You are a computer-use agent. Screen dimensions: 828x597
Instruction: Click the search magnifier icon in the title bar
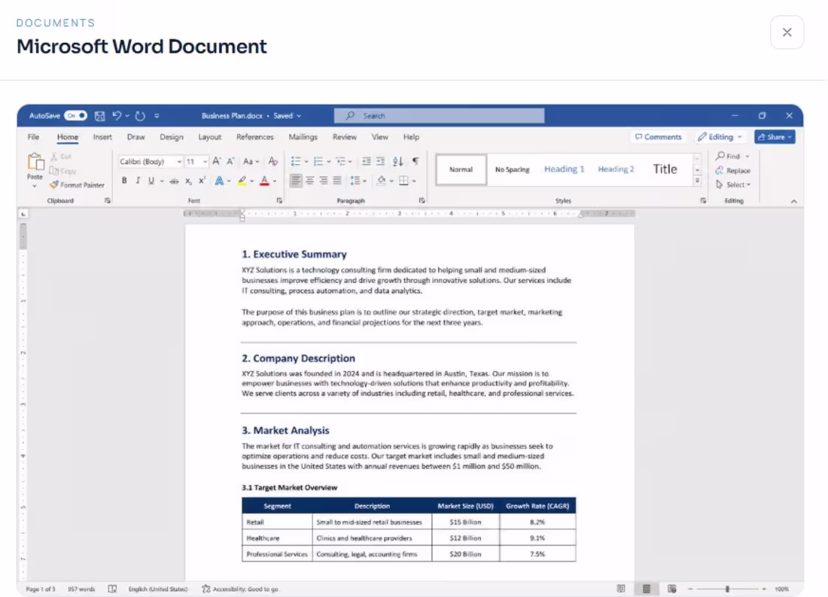[x=350, y=115]
